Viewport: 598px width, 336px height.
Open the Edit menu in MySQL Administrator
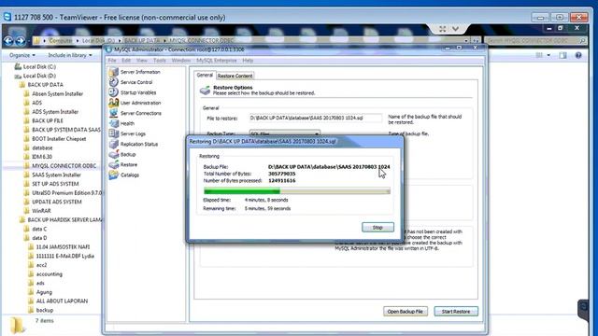pyautogui.click(x=126, y=61)
